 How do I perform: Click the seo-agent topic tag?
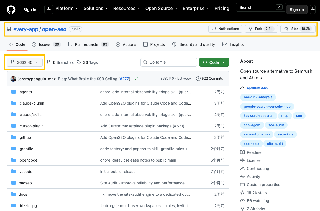252,125
